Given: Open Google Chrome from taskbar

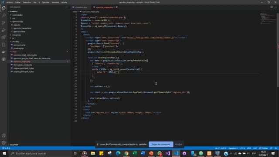Looking at the screenshot, I should click(126, 153).
